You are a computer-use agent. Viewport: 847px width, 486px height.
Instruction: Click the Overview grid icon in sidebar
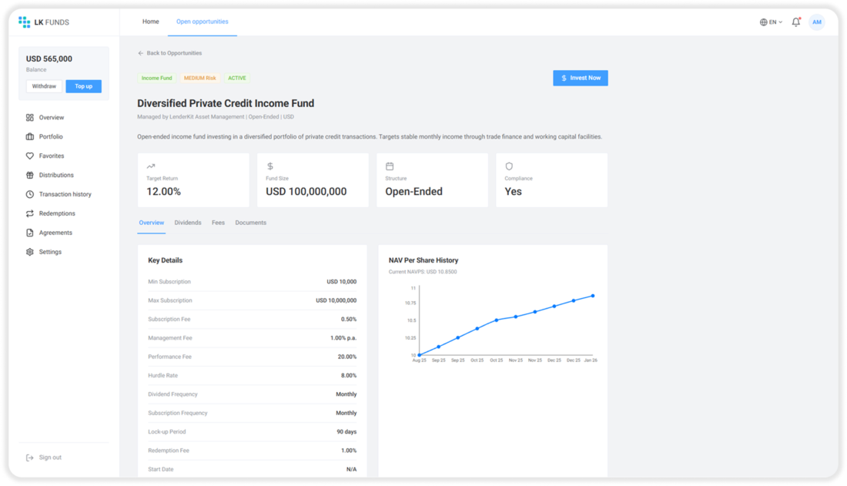pos(30,117)
